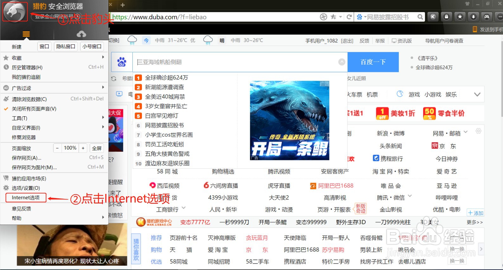Viewport: 503px width, 270px height.
Task: Click the 百度一下 search button
Action: tap(373, 62)
